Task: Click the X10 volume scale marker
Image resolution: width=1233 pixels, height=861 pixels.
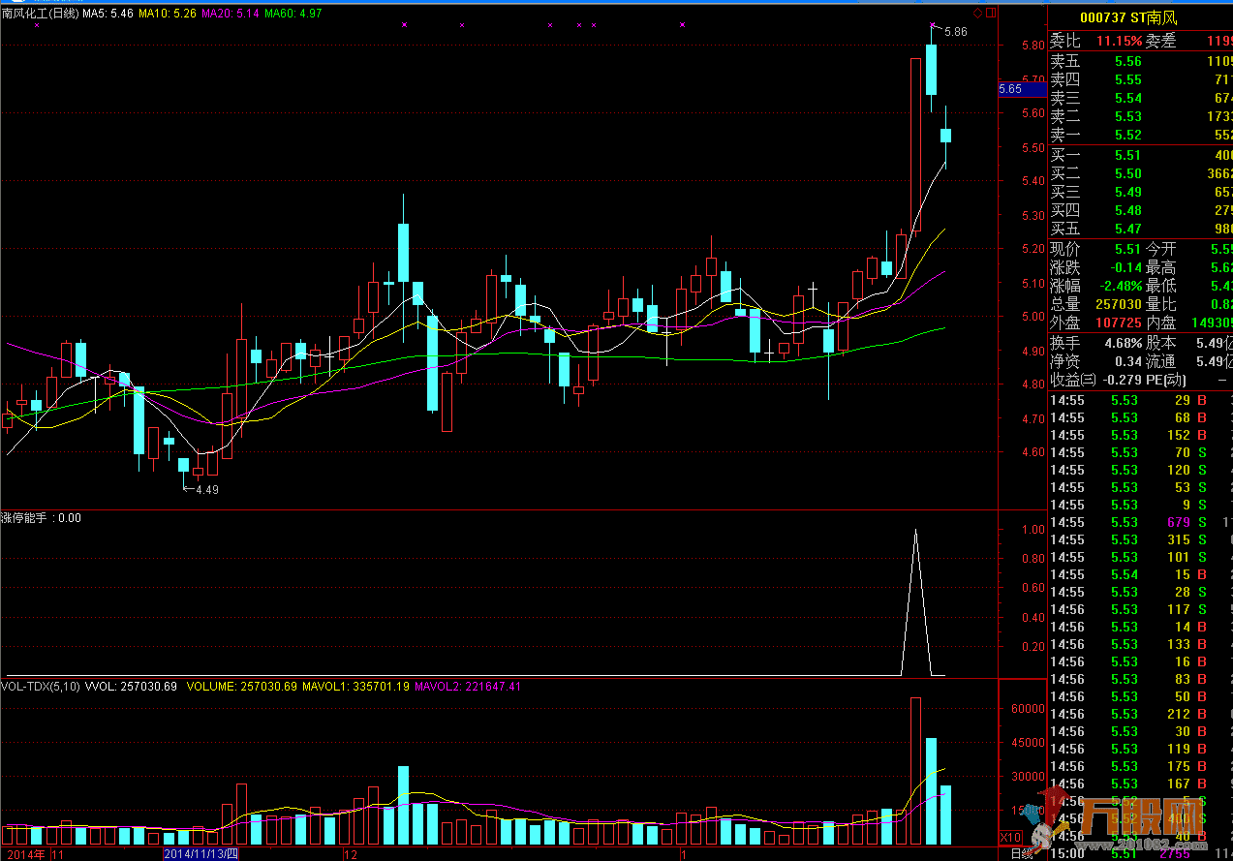Action: point(1010,837)
